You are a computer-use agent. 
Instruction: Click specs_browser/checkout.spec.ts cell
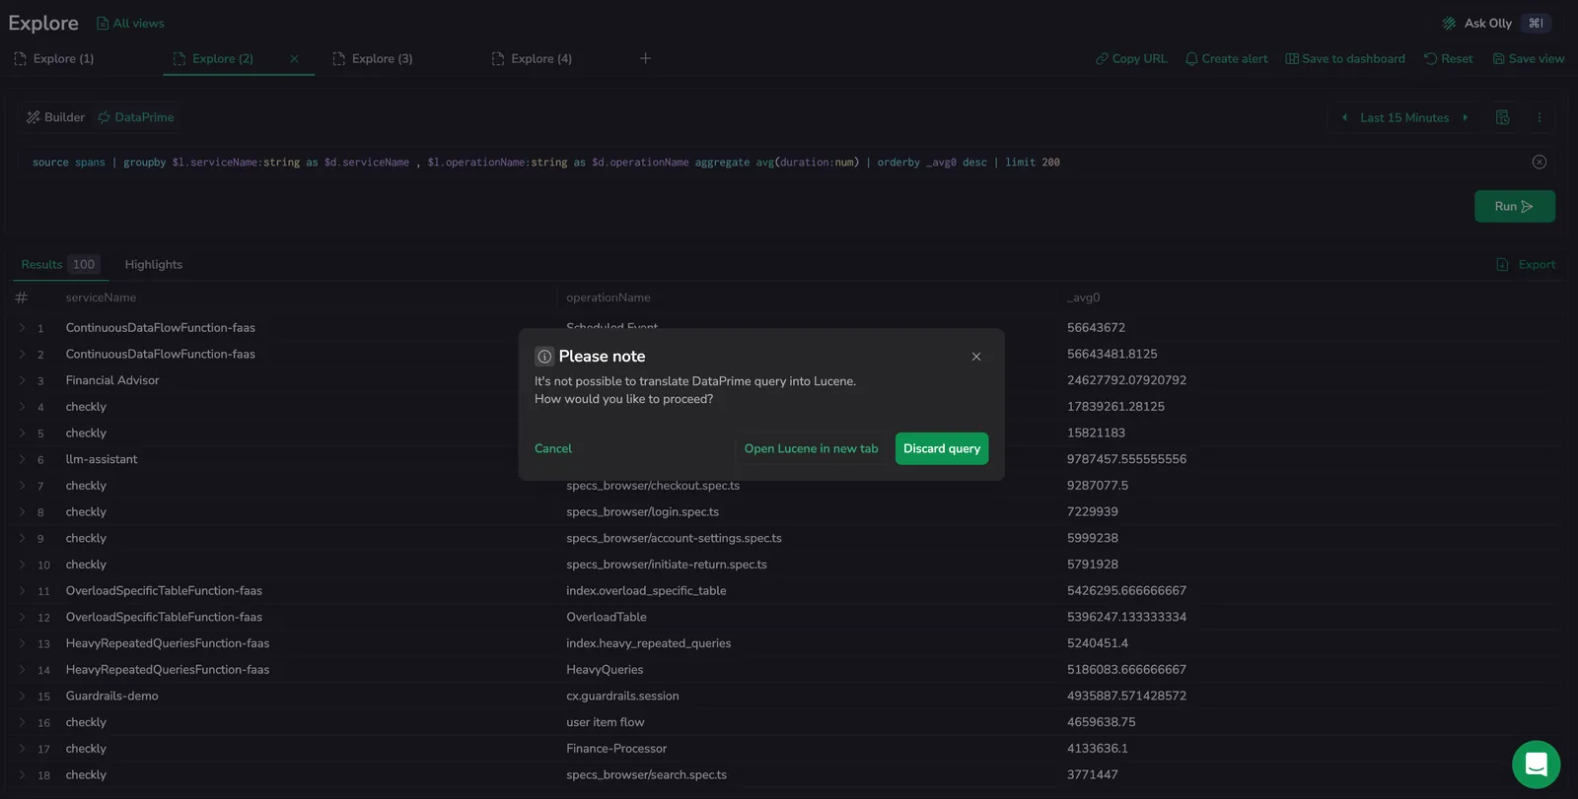[653, 486]
